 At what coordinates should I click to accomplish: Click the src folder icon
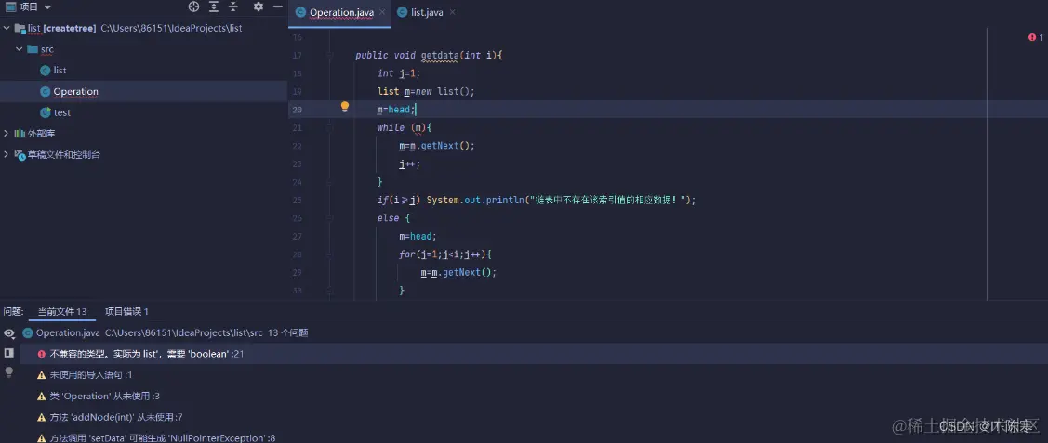pyautogui.click(x=32, y=49)
